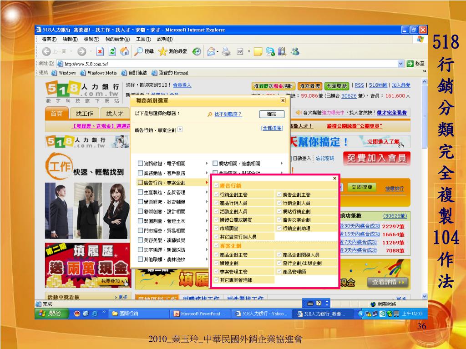Click the IE Forward arrow button

(x=82, y=52)
